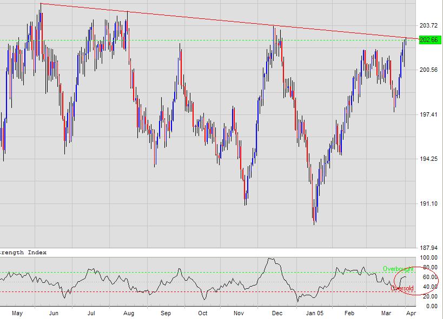Select the Nov date axis label
The height and width of the screenshot is (319, 443).
click(239, 313)
